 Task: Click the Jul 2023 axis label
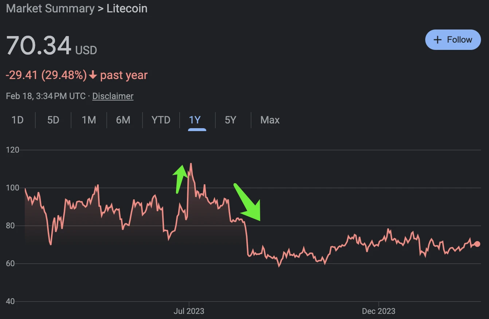tap(189, 311)
